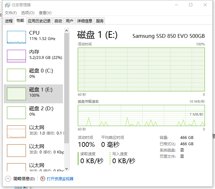Image resolution: width=215 pixels, height=189 pixels.
Task: Close the Task Manager window
Action: coord(205,5)
